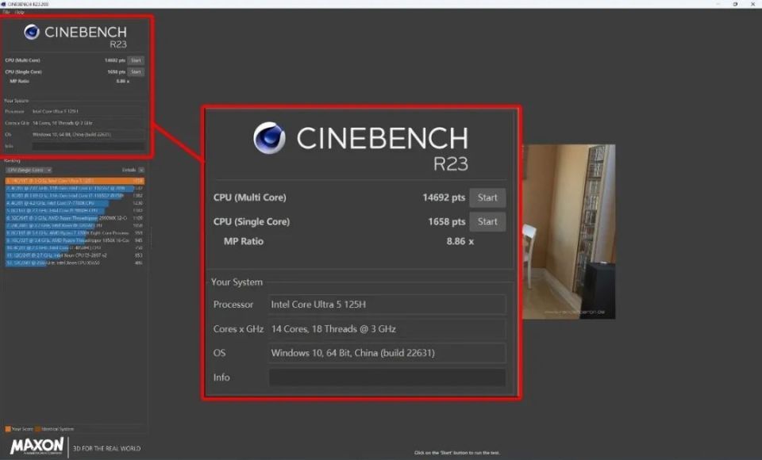The image size is (762, 460).
Task: Click Start beside 14692 pts in enlarged callout
Action: 487,197
